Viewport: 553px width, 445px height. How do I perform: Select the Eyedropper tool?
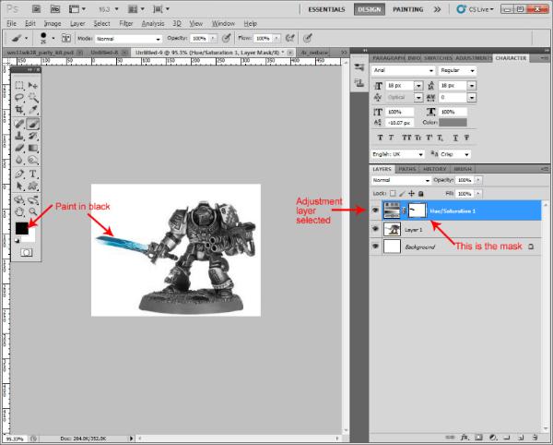(x=33, y=111)
